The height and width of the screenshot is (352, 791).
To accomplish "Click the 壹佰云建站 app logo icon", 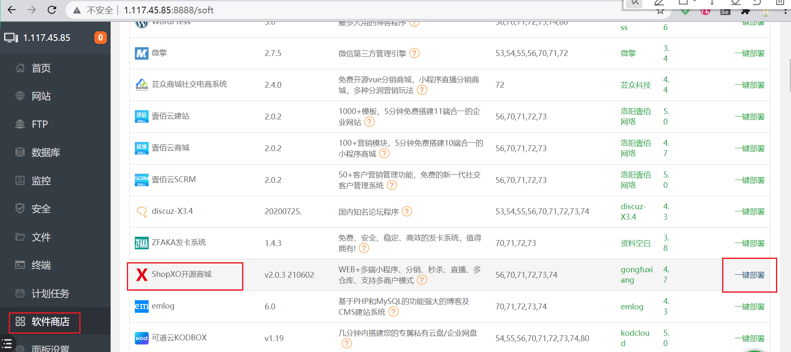I will coord(142,116).
